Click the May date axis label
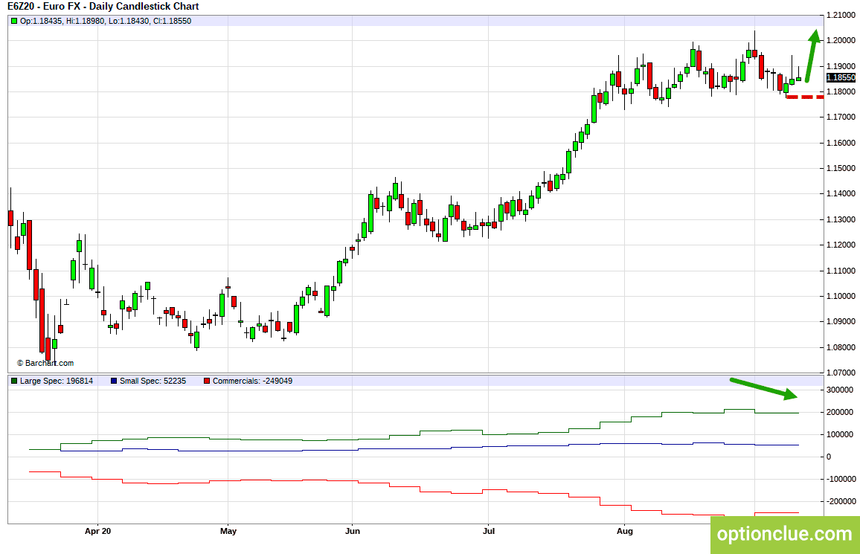Image resolution: width=860 pixels, height=554 pixels. 228,531
